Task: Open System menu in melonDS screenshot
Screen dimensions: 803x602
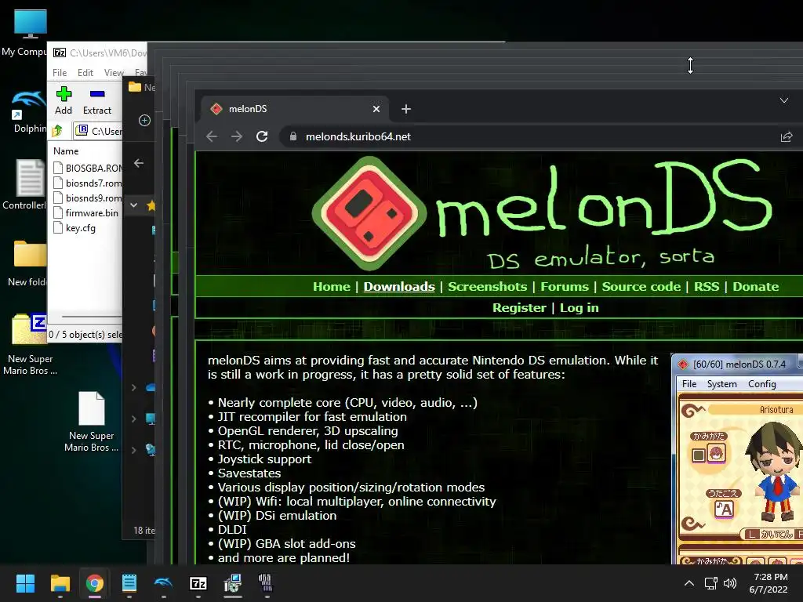Action: point(721,384)
